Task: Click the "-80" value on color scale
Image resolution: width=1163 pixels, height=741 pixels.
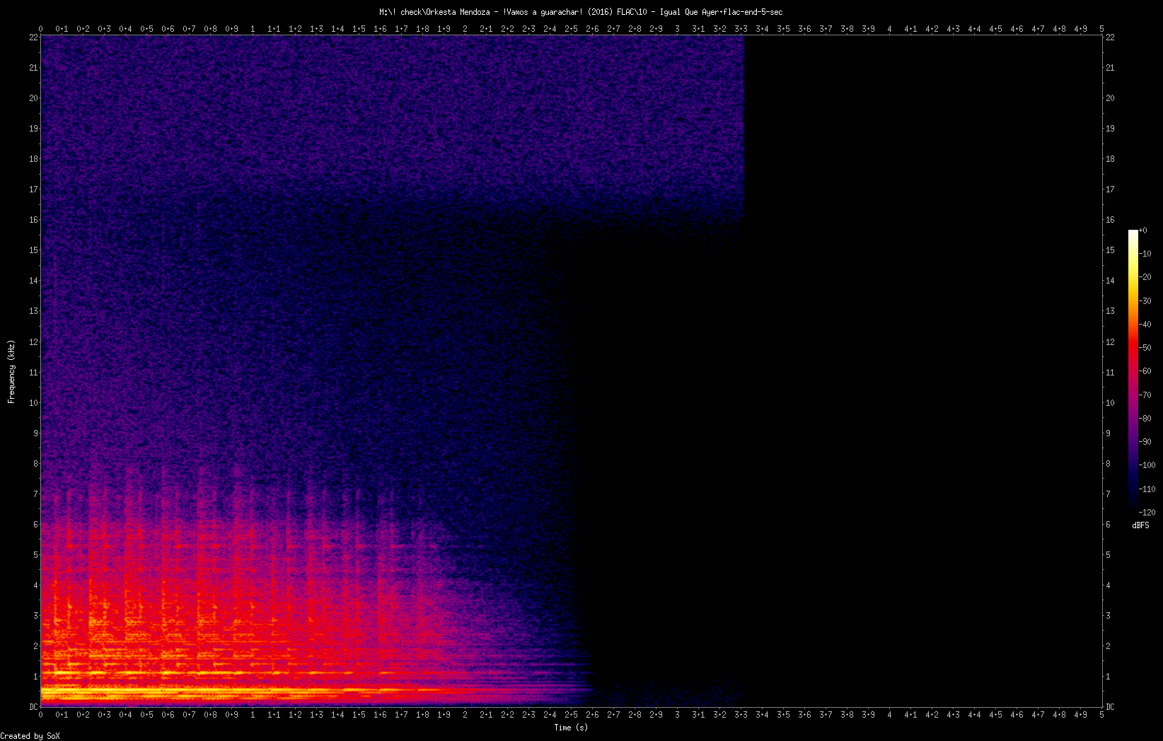Action: [1146, 419]
